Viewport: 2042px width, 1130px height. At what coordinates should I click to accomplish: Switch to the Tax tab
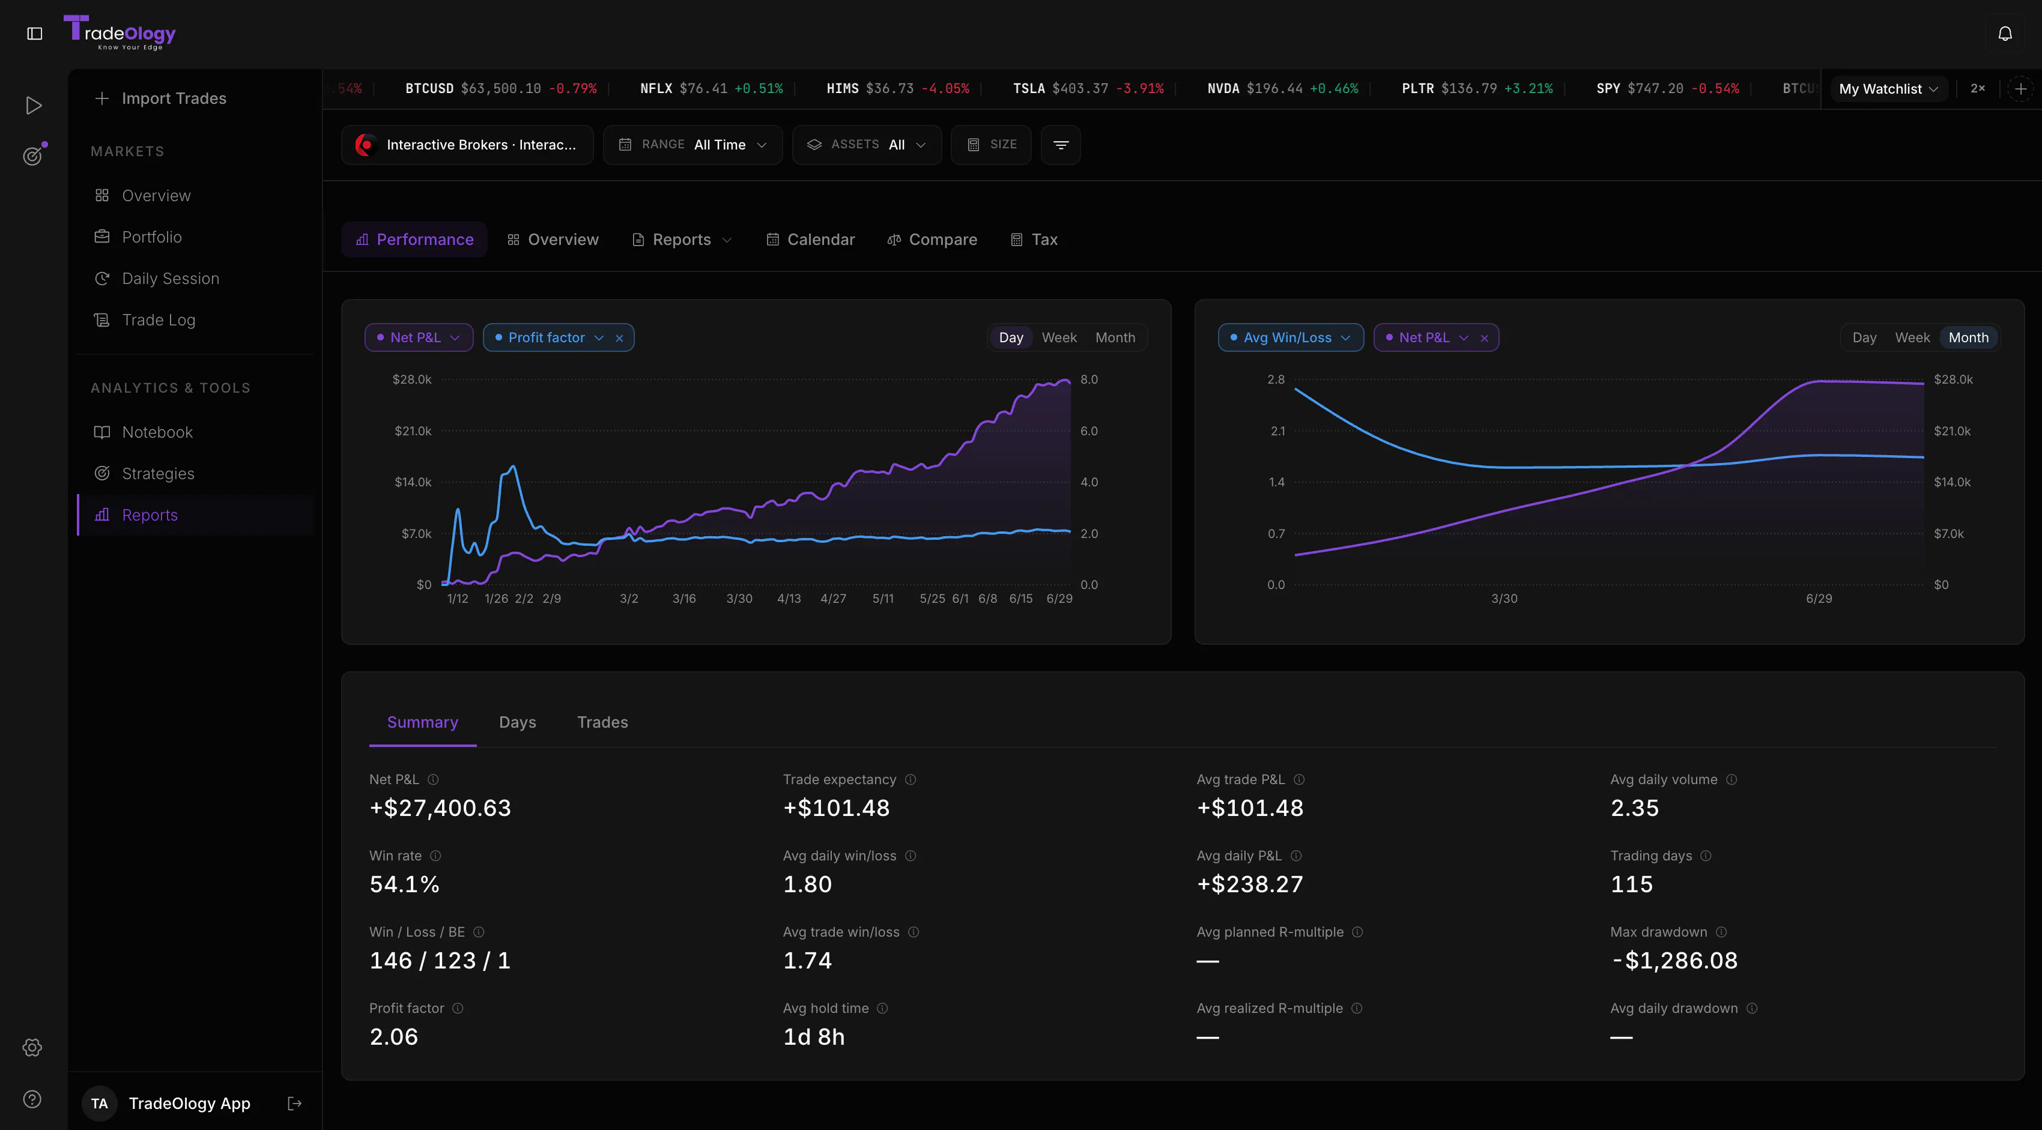1034,240
